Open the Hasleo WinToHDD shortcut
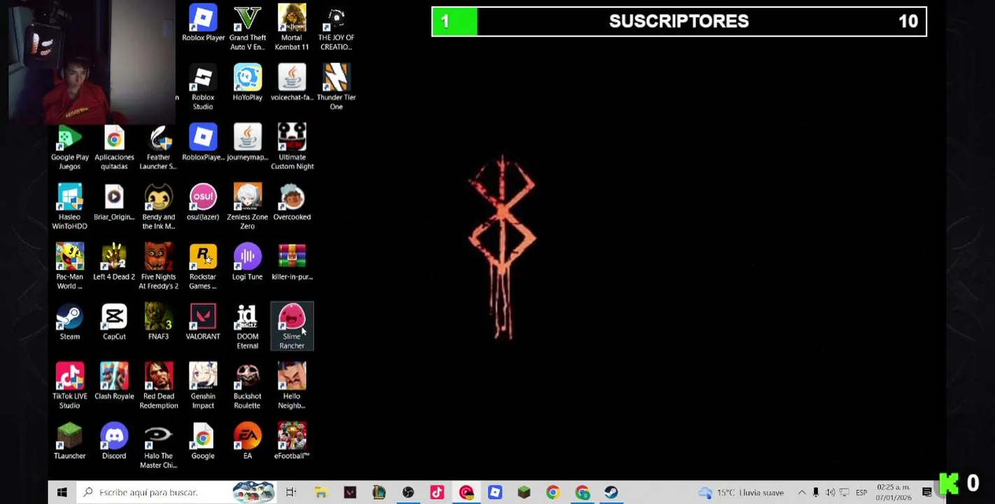Screen dimensions: 995x504 pos(70,206)
